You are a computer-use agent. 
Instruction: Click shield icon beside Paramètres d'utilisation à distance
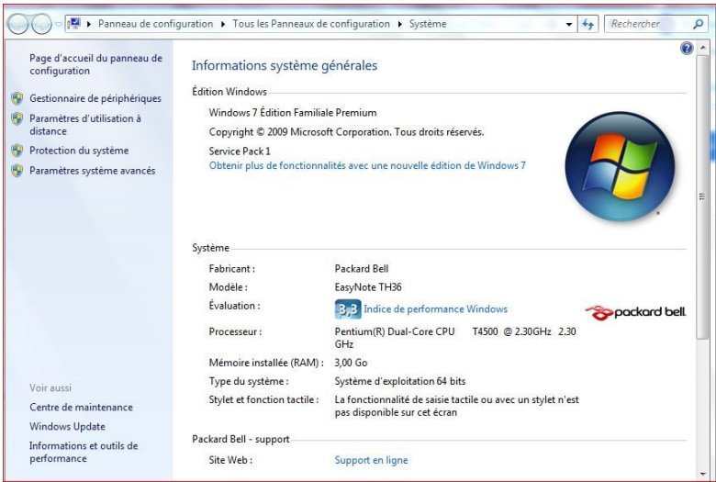tap(17, 118)
